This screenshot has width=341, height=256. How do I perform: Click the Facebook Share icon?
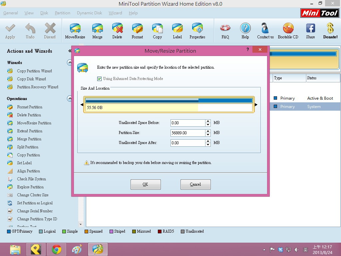[x=311, y=28]
